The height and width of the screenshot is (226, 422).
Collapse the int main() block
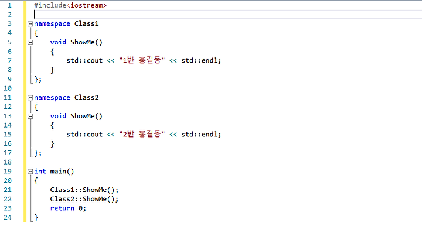[x=30, y=172]
